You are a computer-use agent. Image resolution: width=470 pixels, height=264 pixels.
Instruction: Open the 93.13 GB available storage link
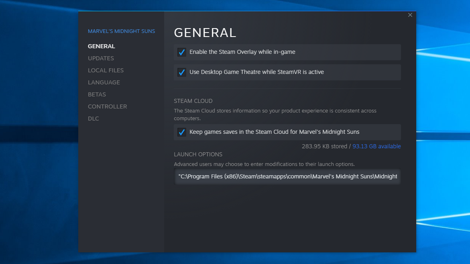click(x=376, y=146)
